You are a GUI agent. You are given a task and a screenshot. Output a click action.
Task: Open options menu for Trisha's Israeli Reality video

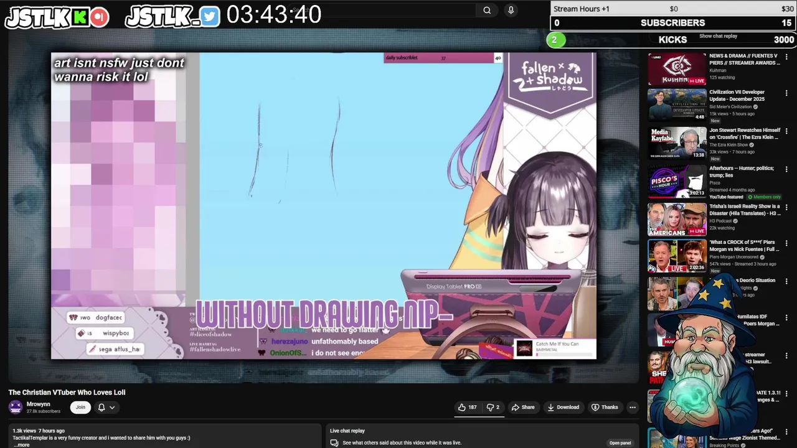[x=786, y=207]
